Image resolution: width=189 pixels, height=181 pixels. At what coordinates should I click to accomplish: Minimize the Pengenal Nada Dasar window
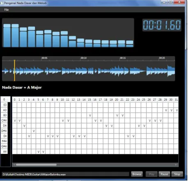[x=164, y=2]
